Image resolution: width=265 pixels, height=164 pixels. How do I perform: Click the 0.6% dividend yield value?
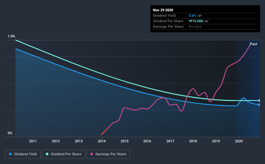coord(192,15)
